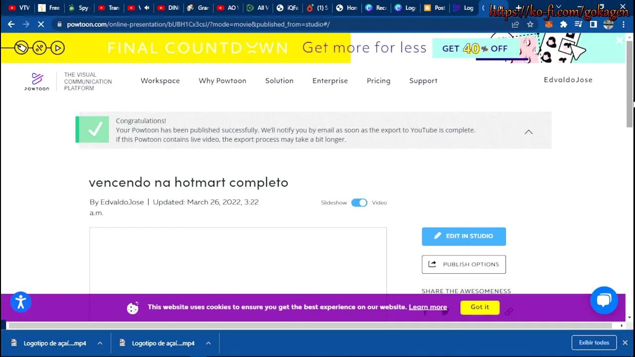635x357 pixels.
Task: Open the browser side panel icon
Action: [x=593, y=24]
